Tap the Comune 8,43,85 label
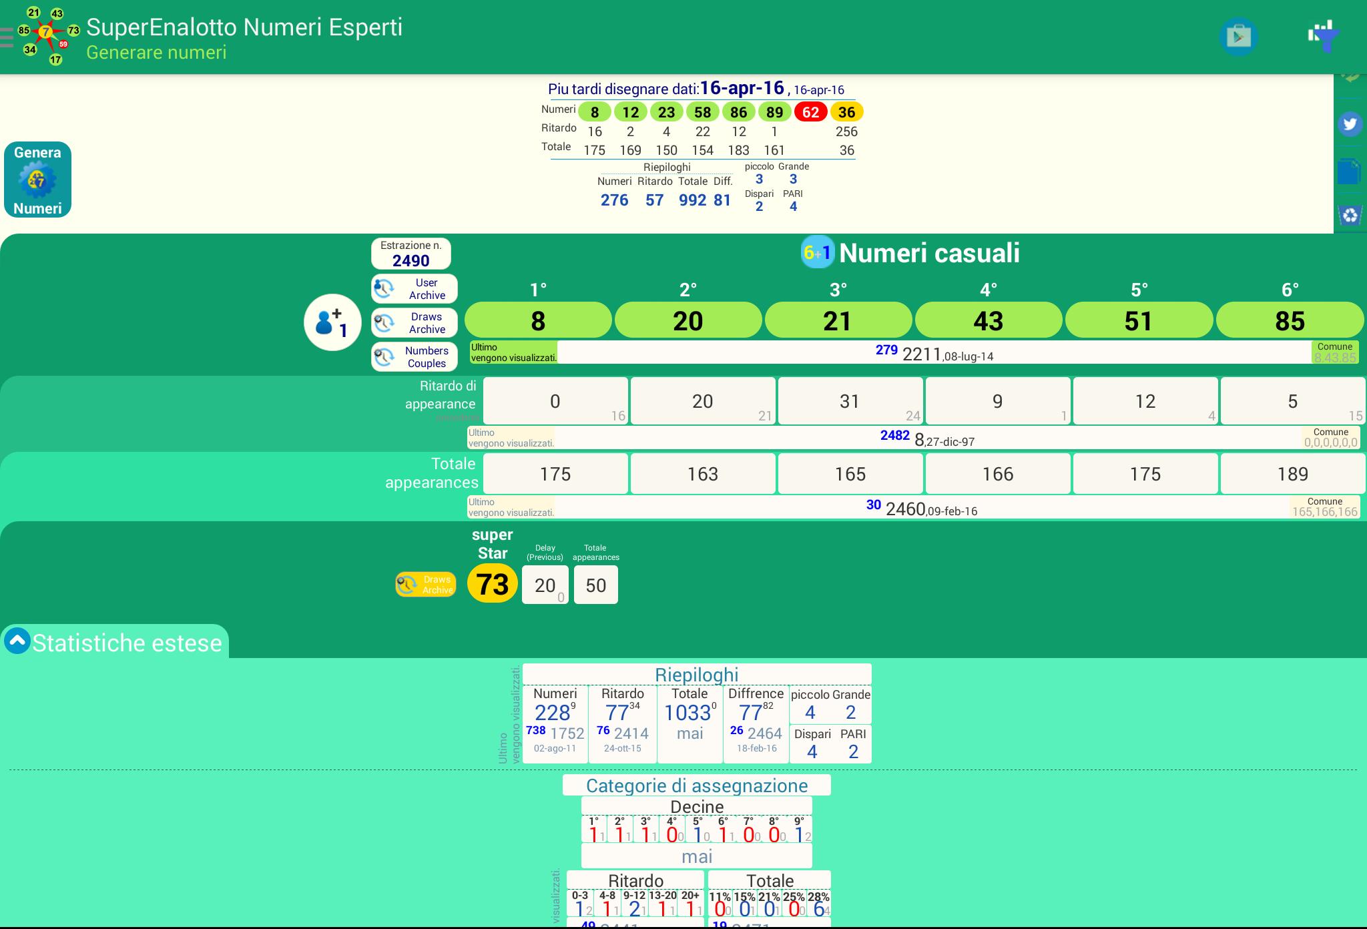This screenshot has width=1367, height=929. click(x=1335, y=352)
